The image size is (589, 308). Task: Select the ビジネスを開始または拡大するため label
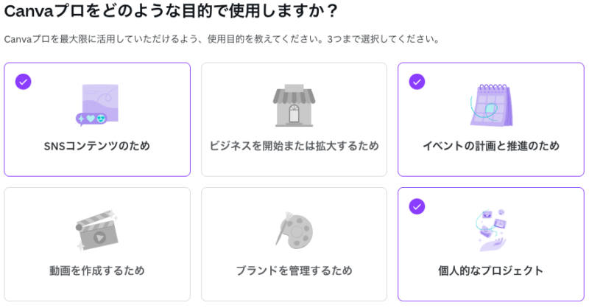[x=294, y=146]
